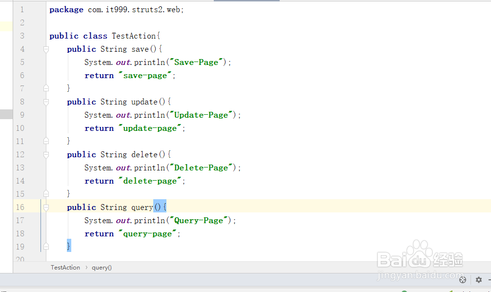Click the out field on line 17
Viewport: 491px width, 292px height.
click(x=123, y=221)
